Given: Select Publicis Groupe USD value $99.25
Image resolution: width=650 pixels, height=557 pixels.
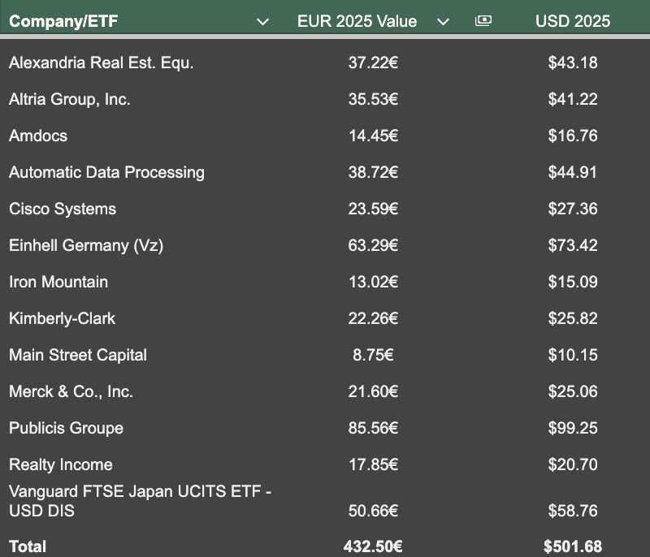Looking at the screenshot, I should [573, 428].
